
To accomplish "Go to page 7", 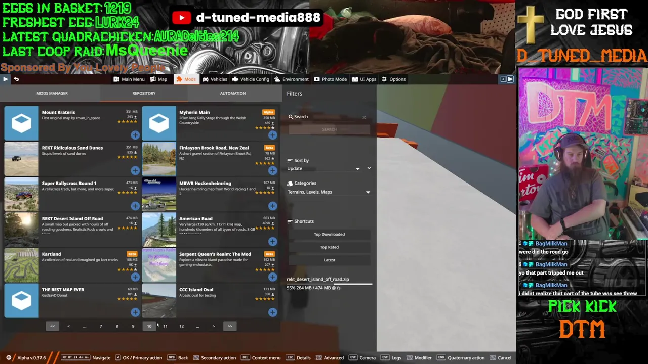I will coord(101,326).
